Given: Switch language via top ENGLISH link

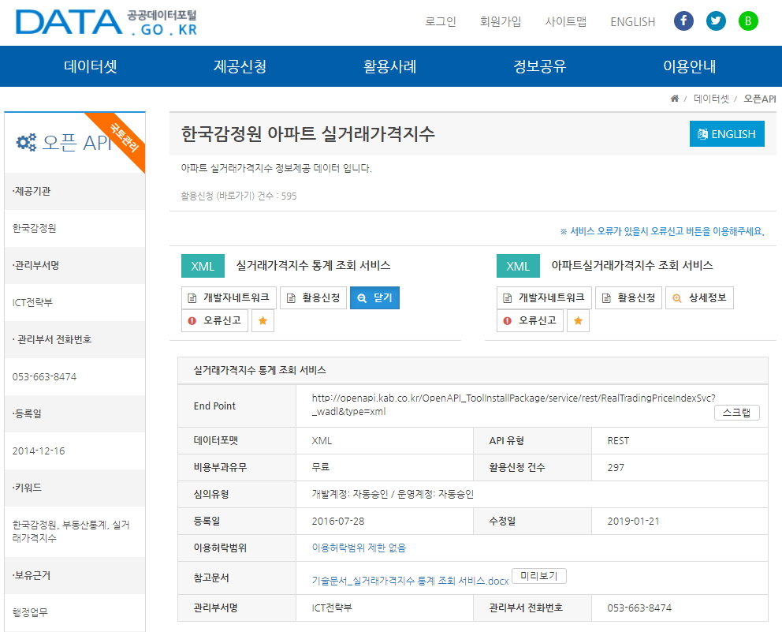Looking at the screenshot, I should [x=632, y=22].
